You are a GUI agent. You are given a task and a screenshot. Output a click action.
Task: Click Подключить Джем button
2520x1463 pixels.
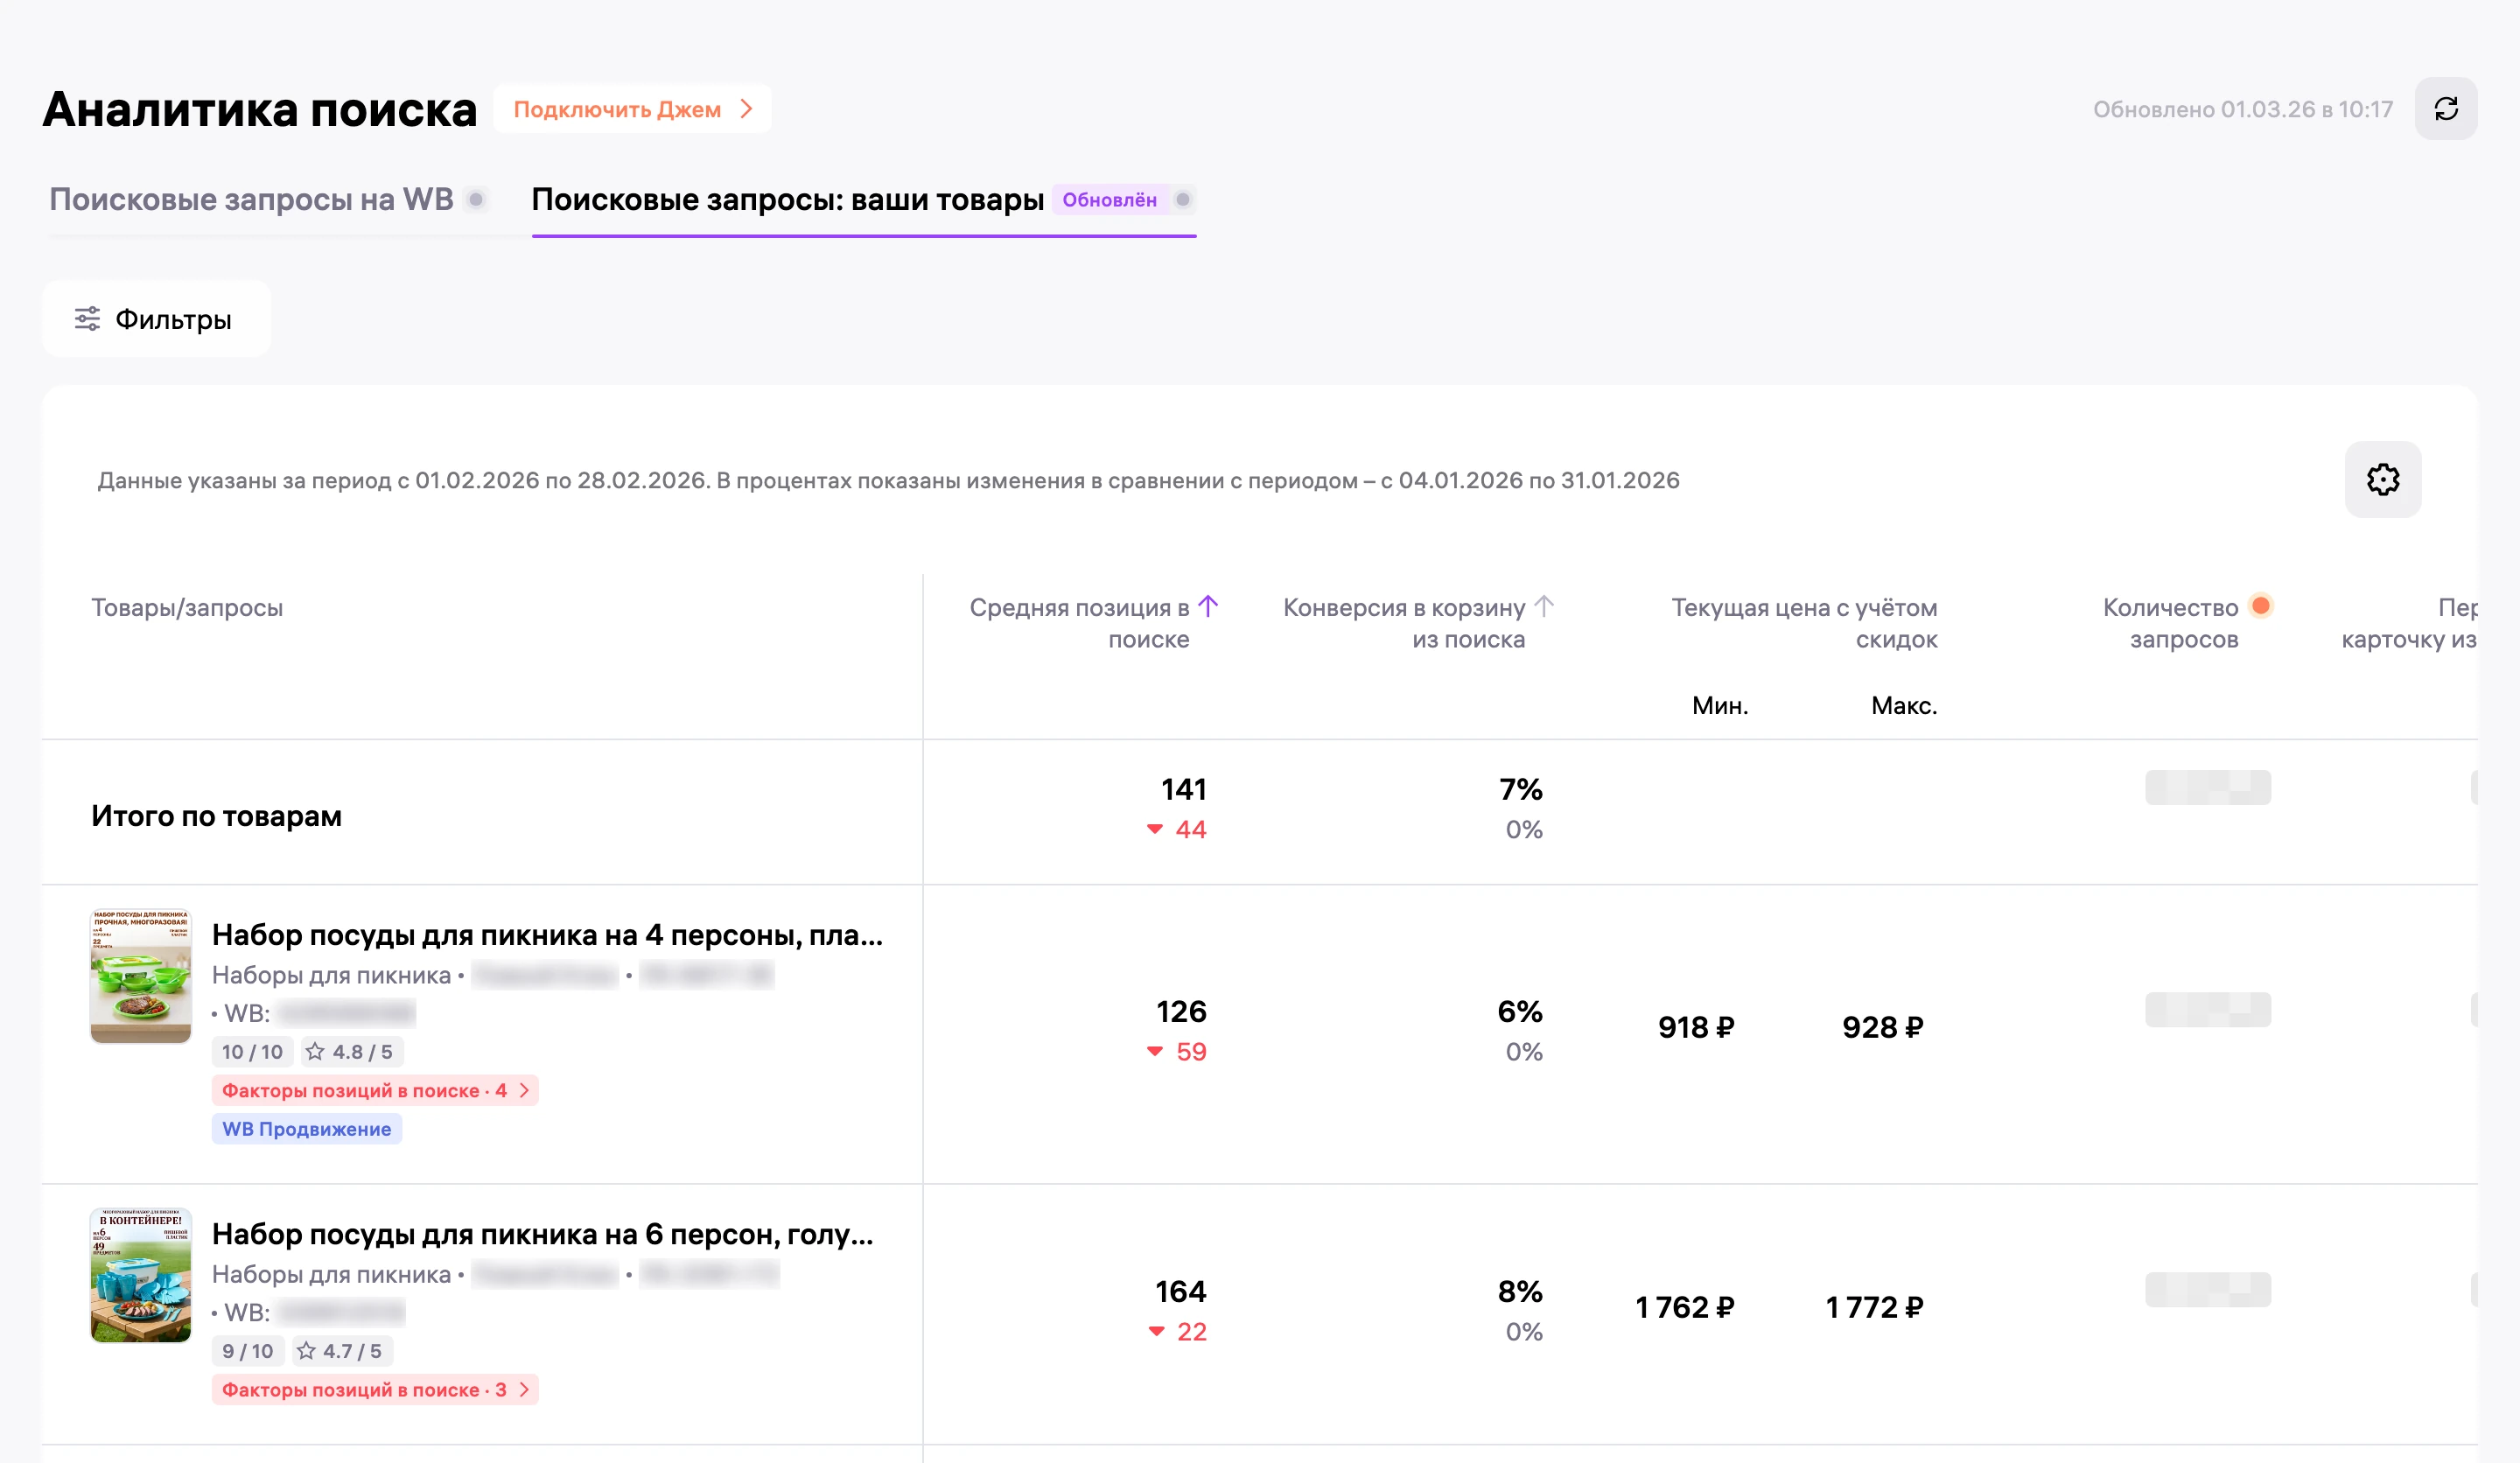tap(632, 109)
